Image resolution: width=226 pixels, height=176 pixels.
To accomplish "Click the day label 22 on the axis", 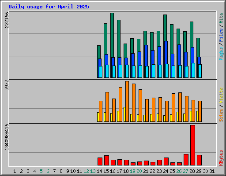I will click(152, 171).
